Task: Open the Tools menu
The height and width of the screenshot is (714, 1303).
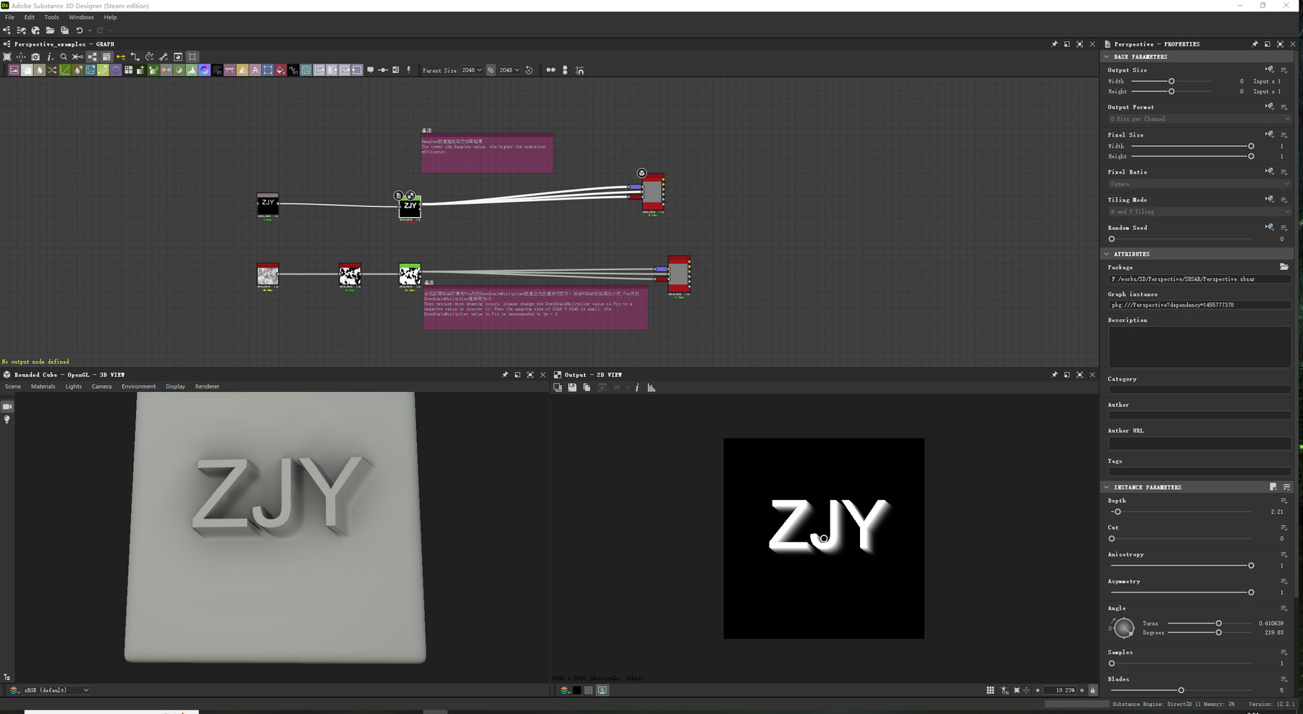Action: (x=51, y=17)
